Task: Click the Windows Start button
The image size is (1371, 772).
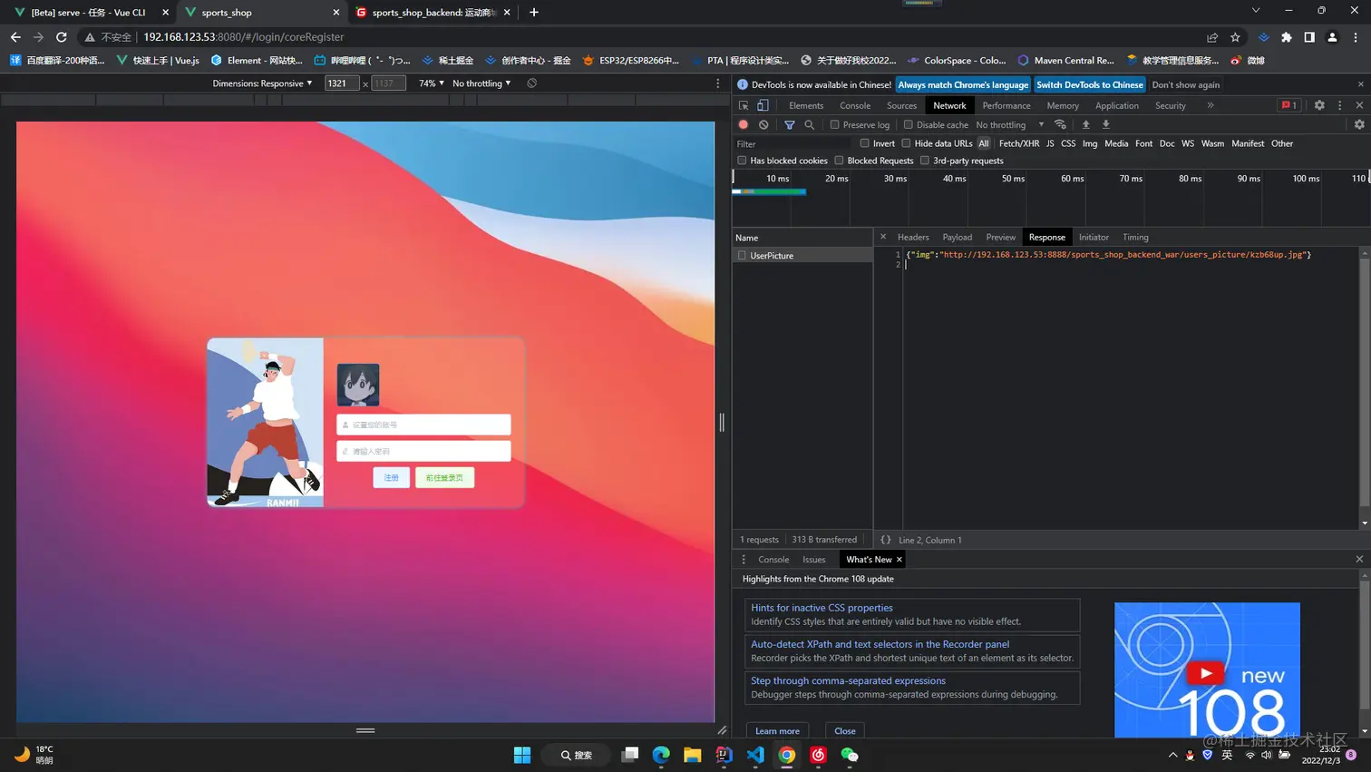Action: coord(522,755)
